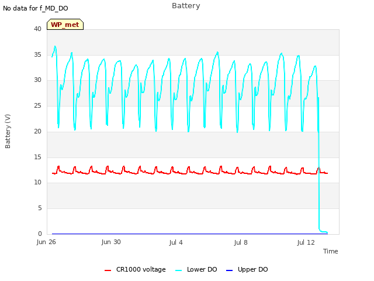The height and width of the screenshot is (281, 374).
Task: Click the Jun 26 x-axis tick label
Action: (x=46, y=242)
